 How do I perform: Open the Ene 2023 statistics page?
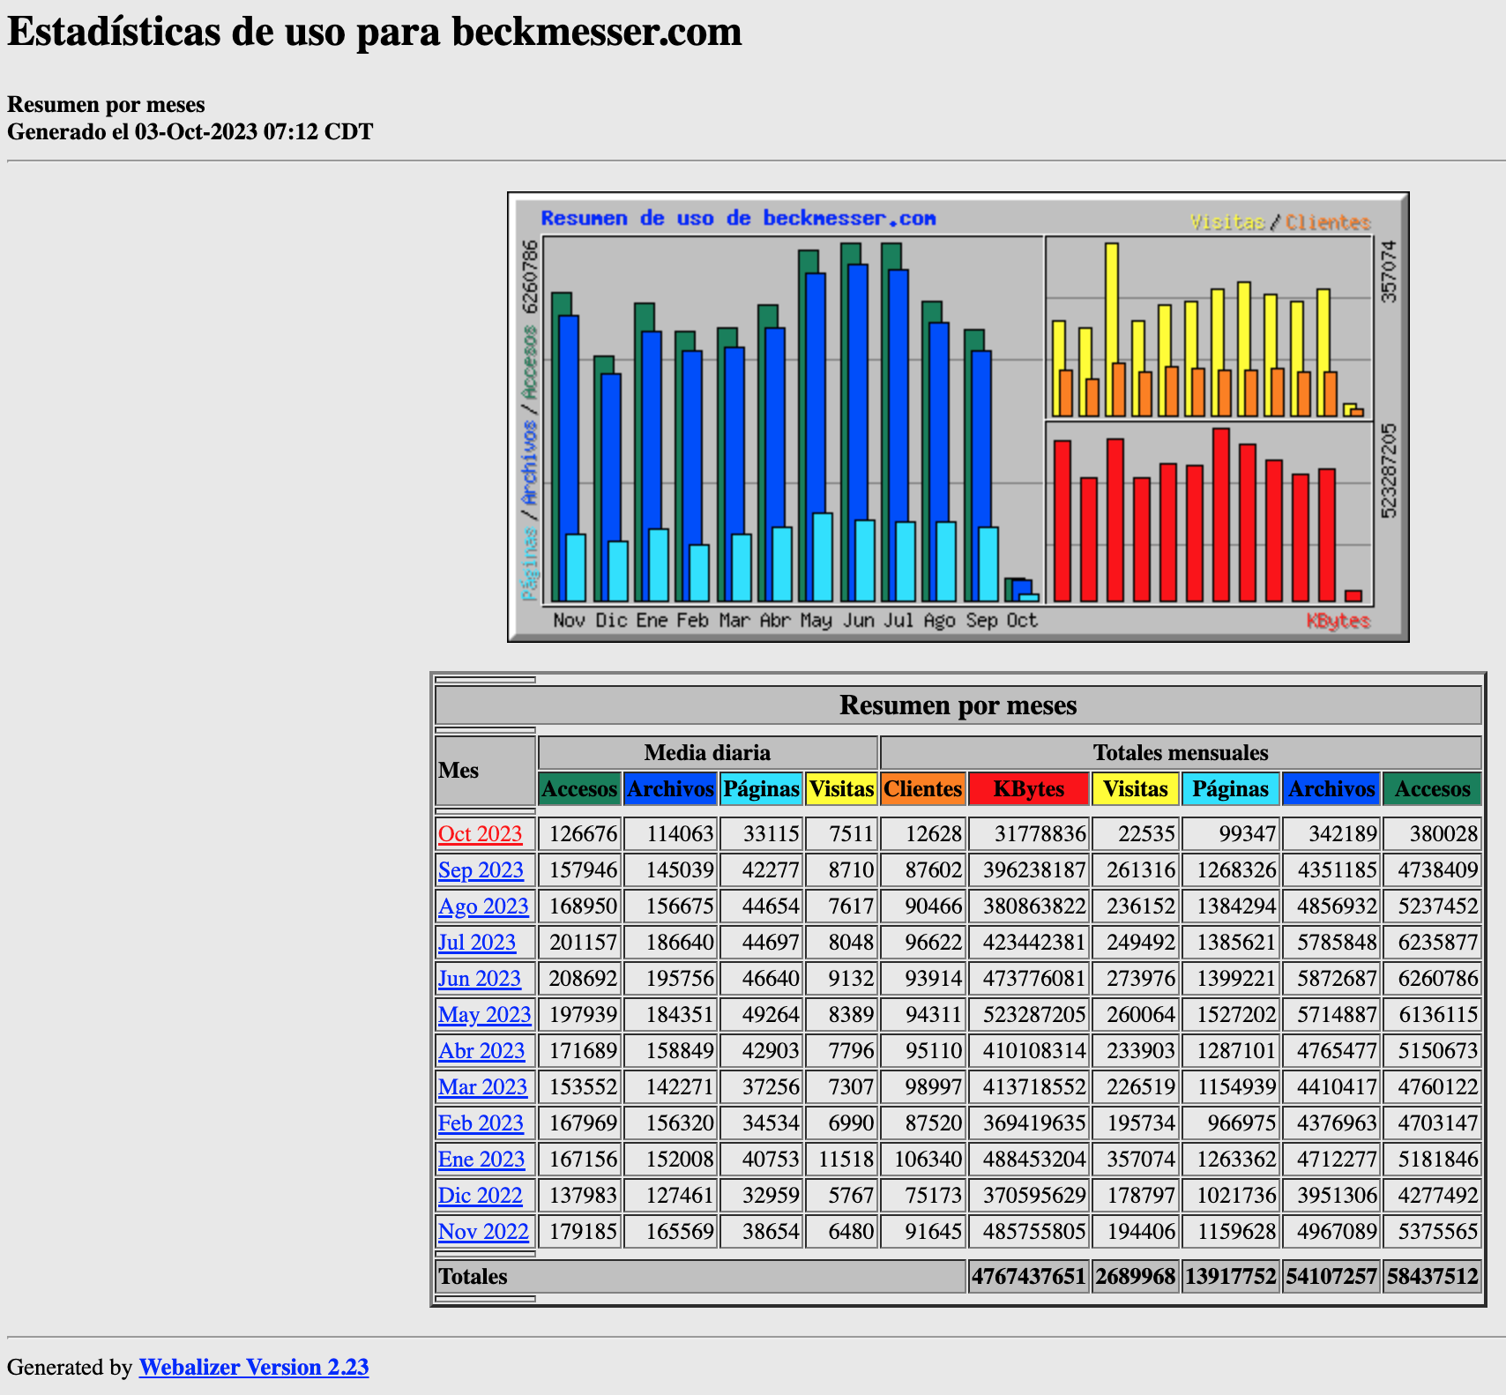click(482, 1159)
